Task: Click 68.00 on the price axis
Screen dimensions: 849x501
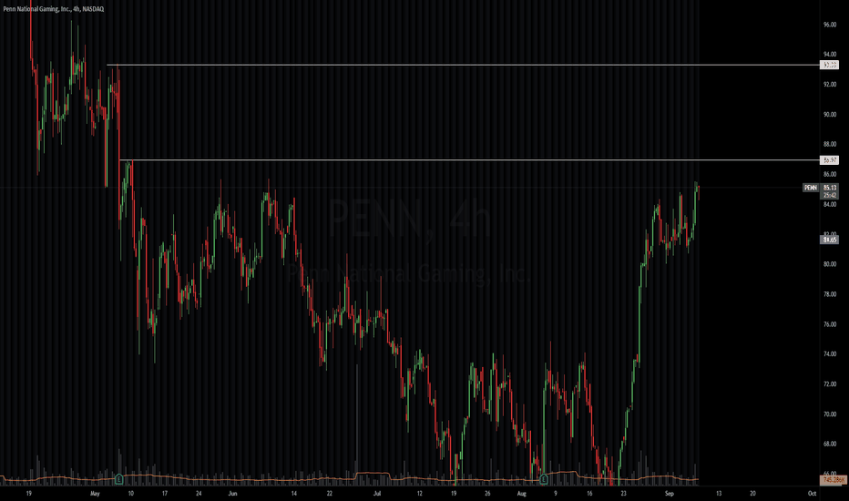Action: click(830, 445)
